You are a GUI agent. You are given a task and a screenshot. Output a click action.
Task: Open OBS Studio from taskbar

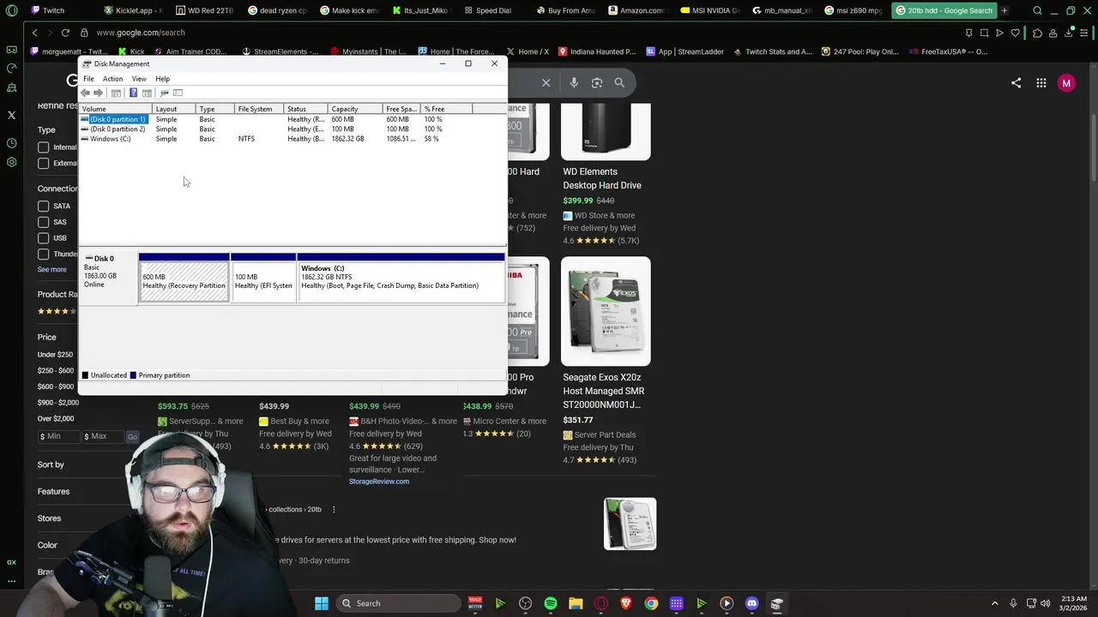point(526,603)
